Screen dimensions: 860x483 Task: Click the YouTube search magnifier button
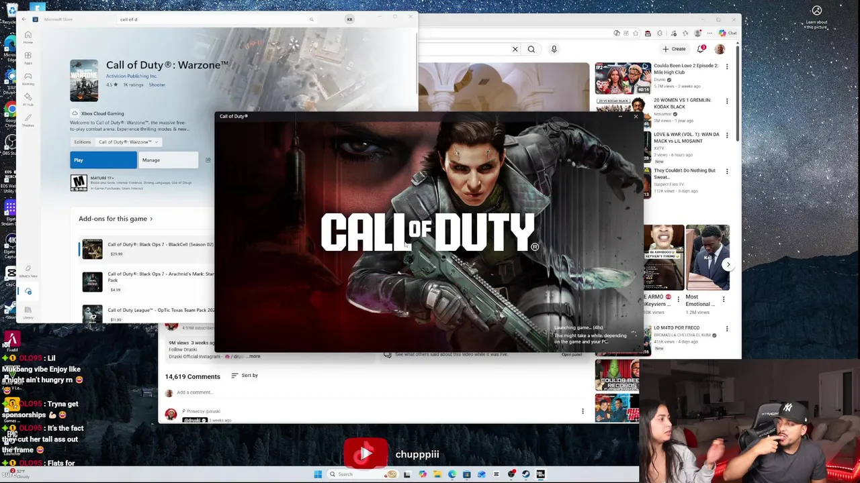click(x=531, y=49)
